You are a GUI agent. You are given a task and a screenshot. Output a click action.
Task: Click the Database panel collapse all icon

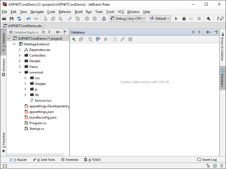pos(199,32)
